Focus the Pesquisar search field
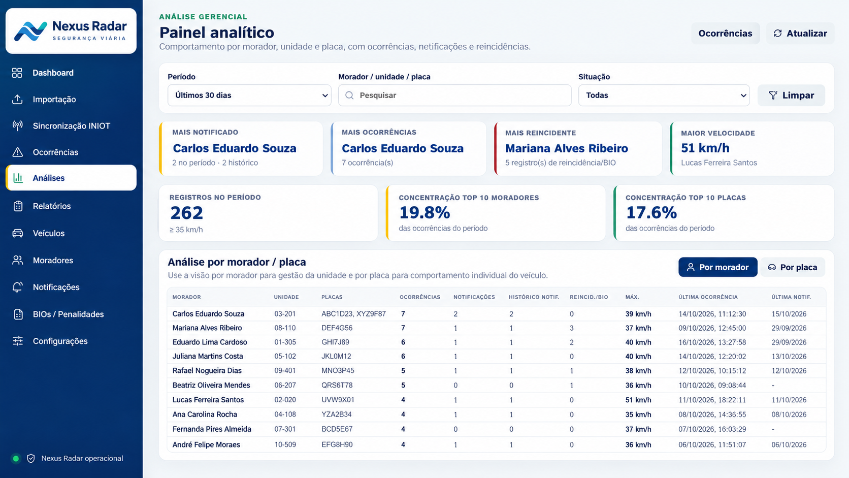Screen dimensions: 849x478 click(x=454, y=95)
